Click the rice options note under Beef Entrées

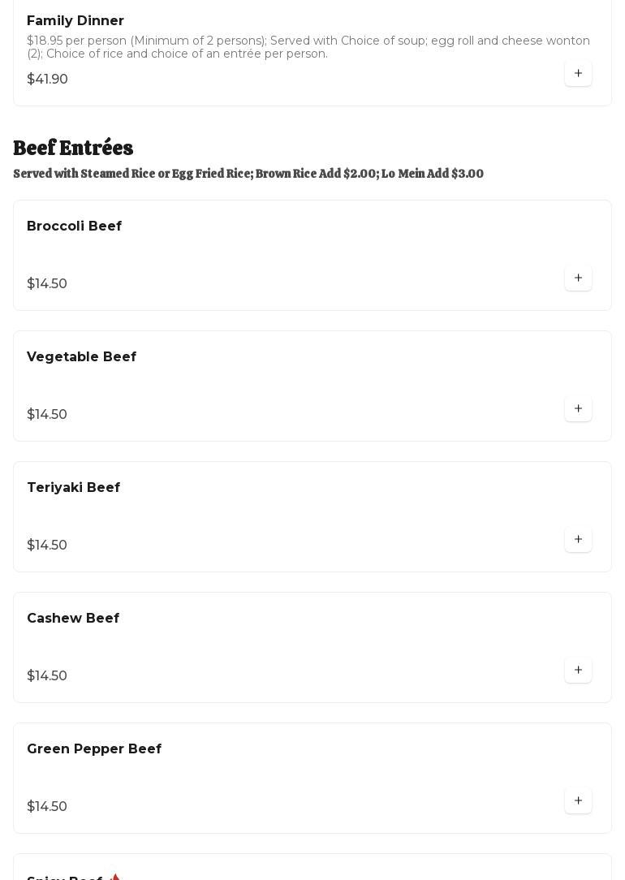coord(248,174)
